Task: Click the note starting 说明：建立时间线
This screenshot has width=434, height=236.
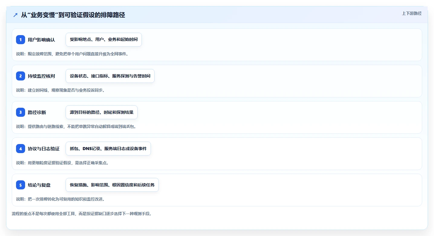Action: point(60,90)
